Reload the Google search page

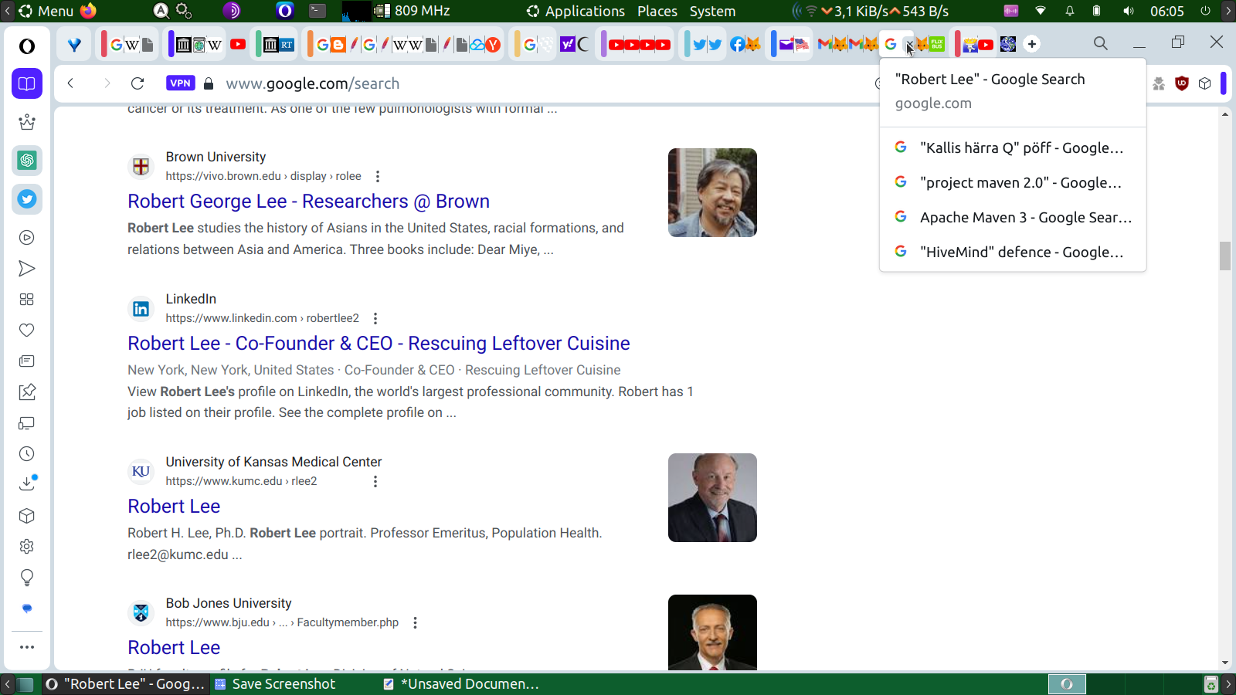138,83
